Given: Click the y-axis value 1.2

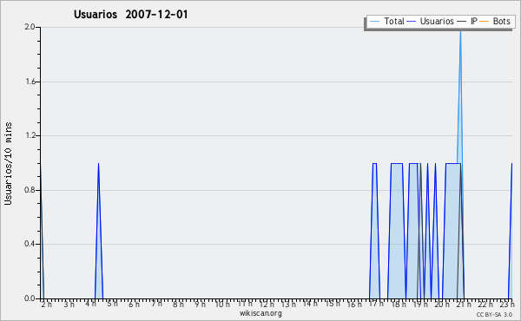Looking at the screenshot, I should 30,135.
